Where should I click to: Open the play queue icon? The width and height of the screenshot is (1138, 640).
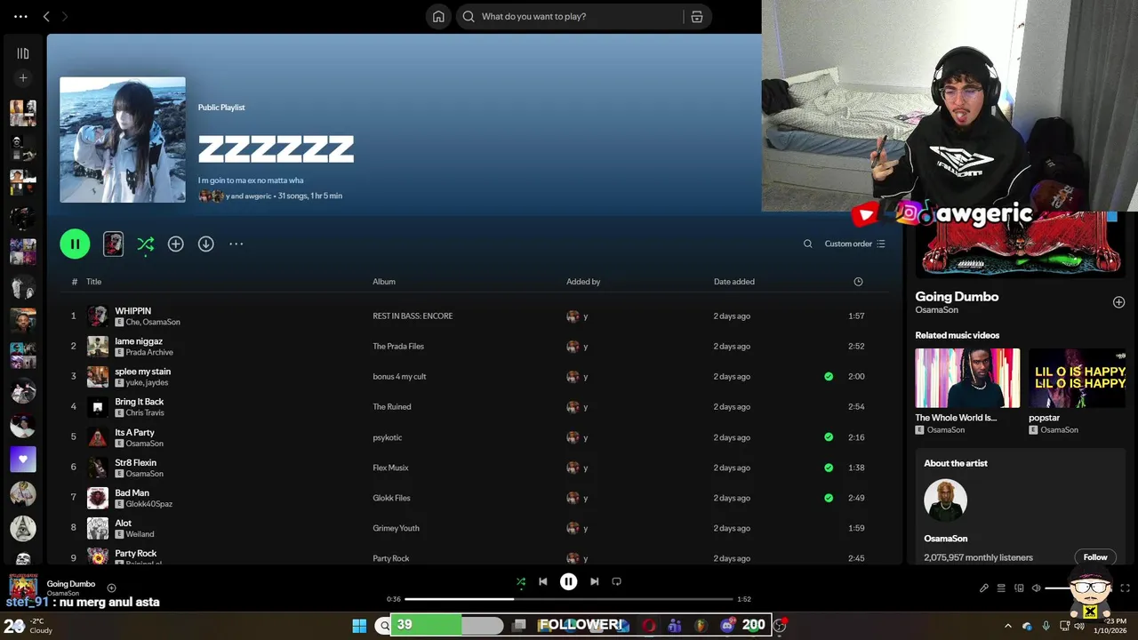[1001, 588]
